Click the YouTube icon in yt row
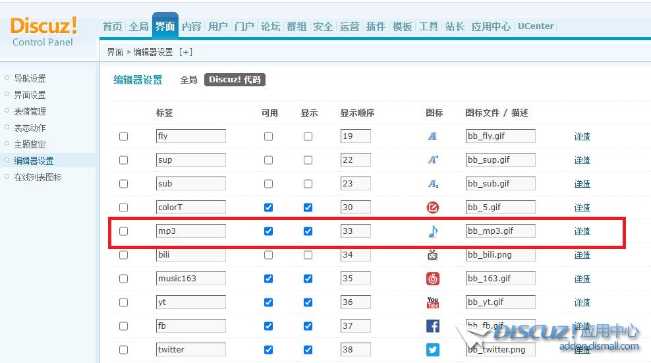 pos(433,302)
